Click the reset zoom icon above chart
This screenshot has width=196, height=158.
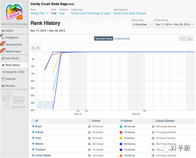pos(33,48)
